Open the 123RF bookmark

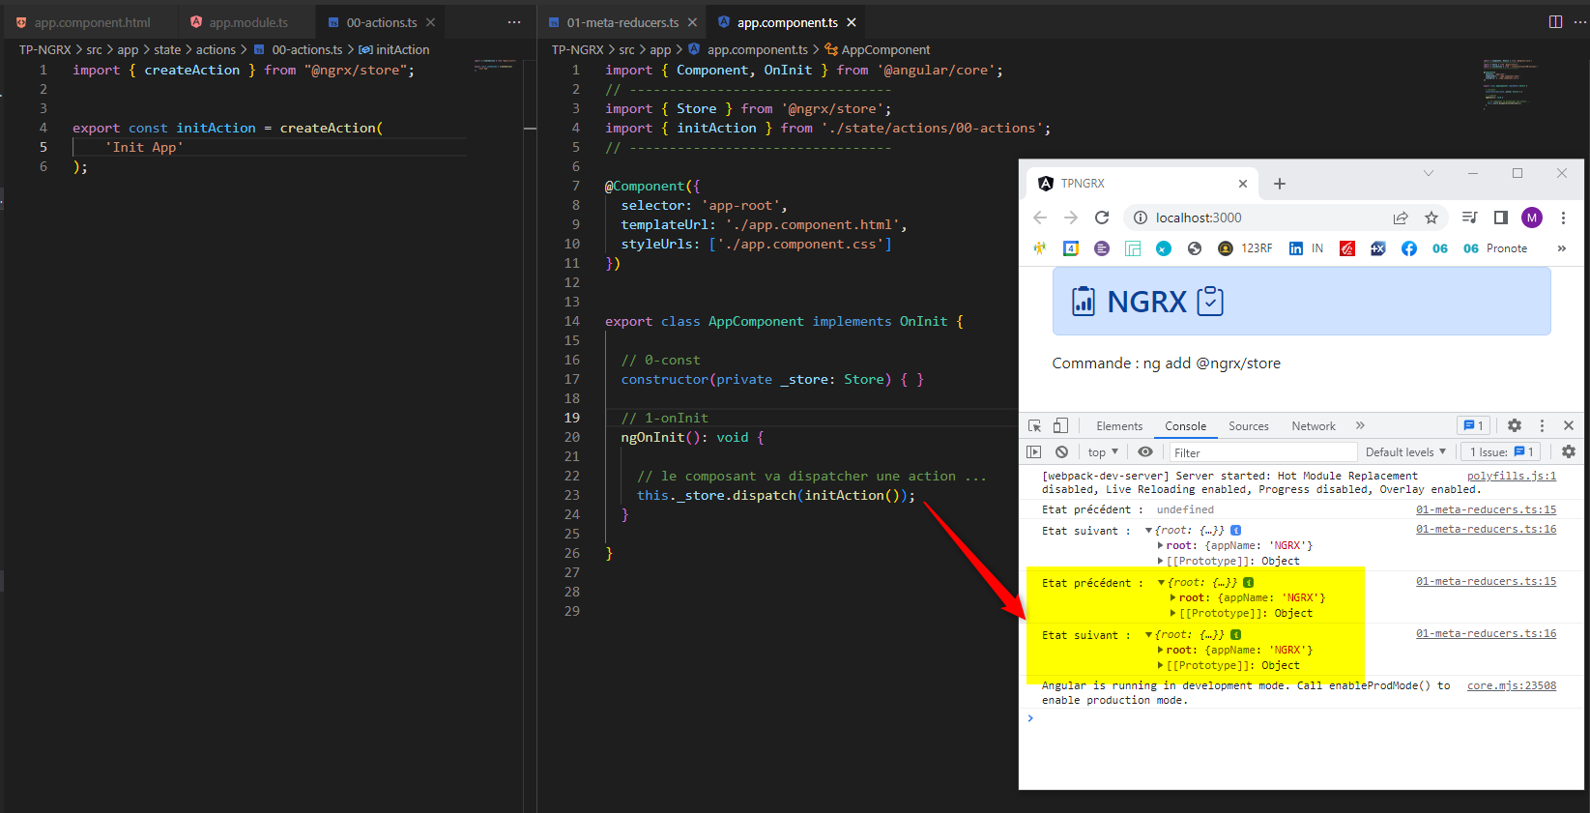pyautogui.click(x=1245, y=248)
